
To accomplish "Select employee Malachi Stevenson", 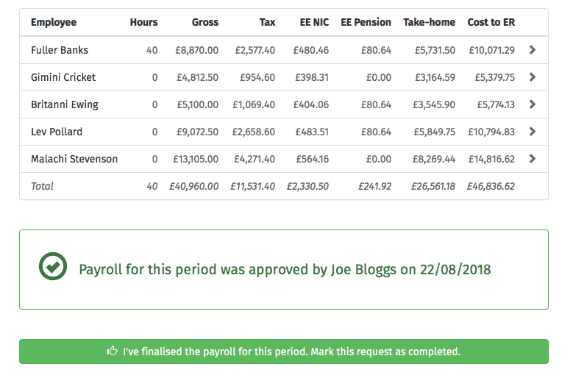I will 74,159.
